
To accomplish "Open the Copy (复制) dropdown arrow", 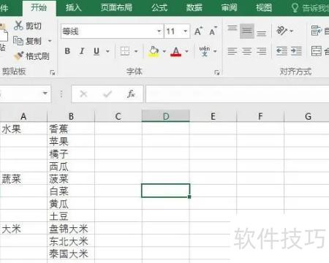I will [50, 41].
